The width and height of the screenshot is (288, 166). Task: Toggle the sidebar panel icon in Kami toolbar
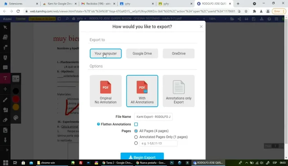(59, 18)
